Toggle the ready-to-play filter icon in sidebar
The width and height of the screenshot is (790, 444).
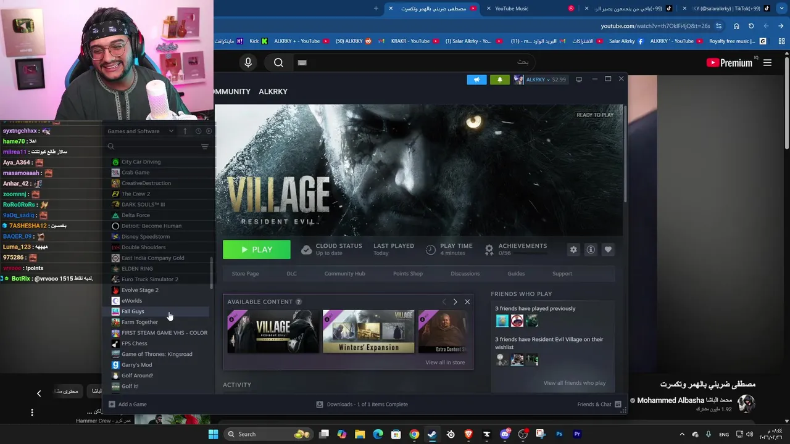[x=209, y=131]
